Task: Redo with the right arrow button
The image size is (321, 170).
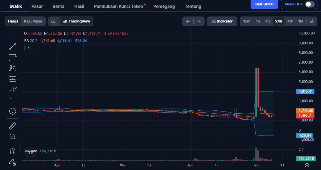Action: [199, 21]
